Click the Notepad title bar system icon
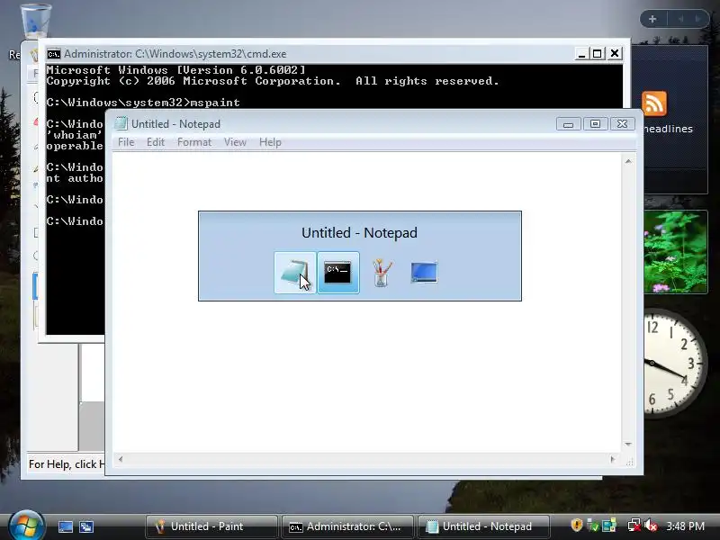Screen dimensions: 720x540 tap(121, 123)
